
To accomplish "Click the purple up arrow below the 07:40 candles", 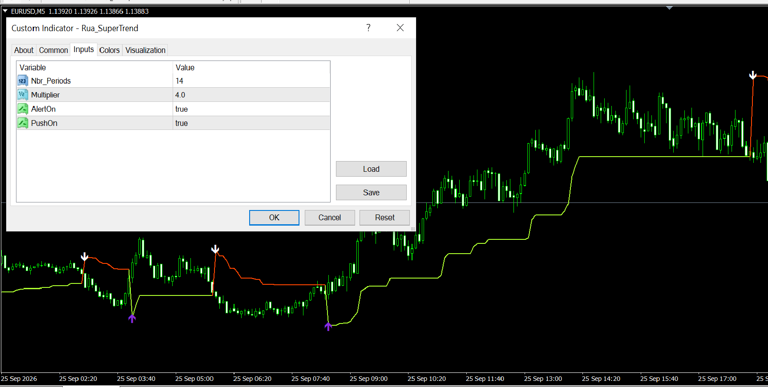I will point(328,327).
